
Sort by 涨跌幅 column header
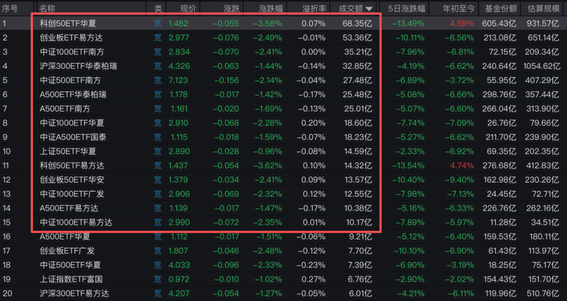point(271,9)
